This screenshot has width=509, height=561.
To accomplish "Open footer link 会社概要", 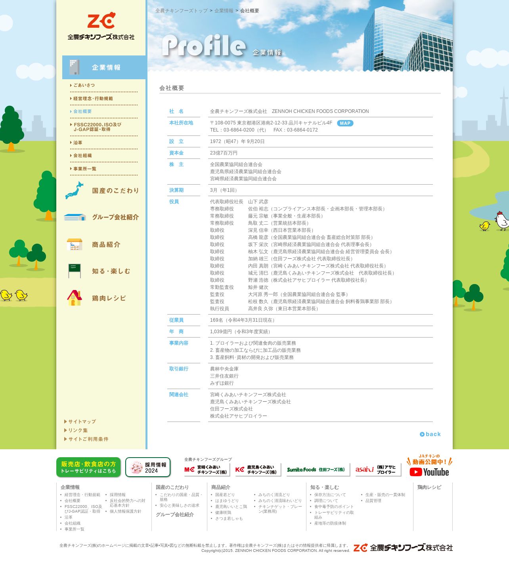I will (73, 501).
